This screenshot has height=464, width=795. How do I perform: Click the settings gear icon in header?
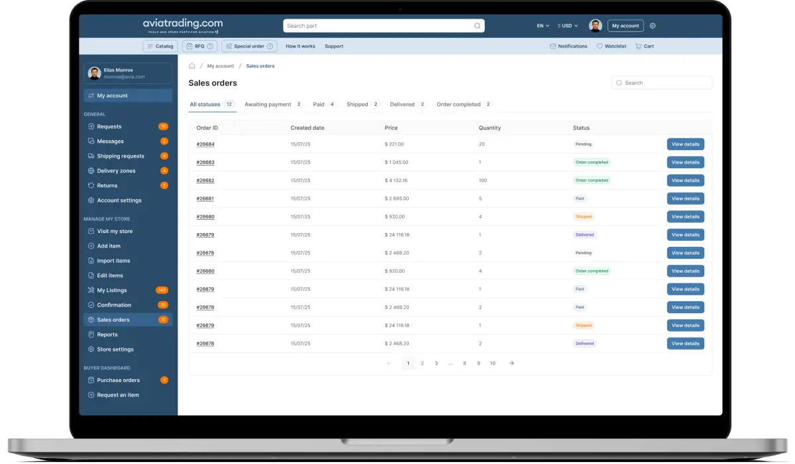653,26
